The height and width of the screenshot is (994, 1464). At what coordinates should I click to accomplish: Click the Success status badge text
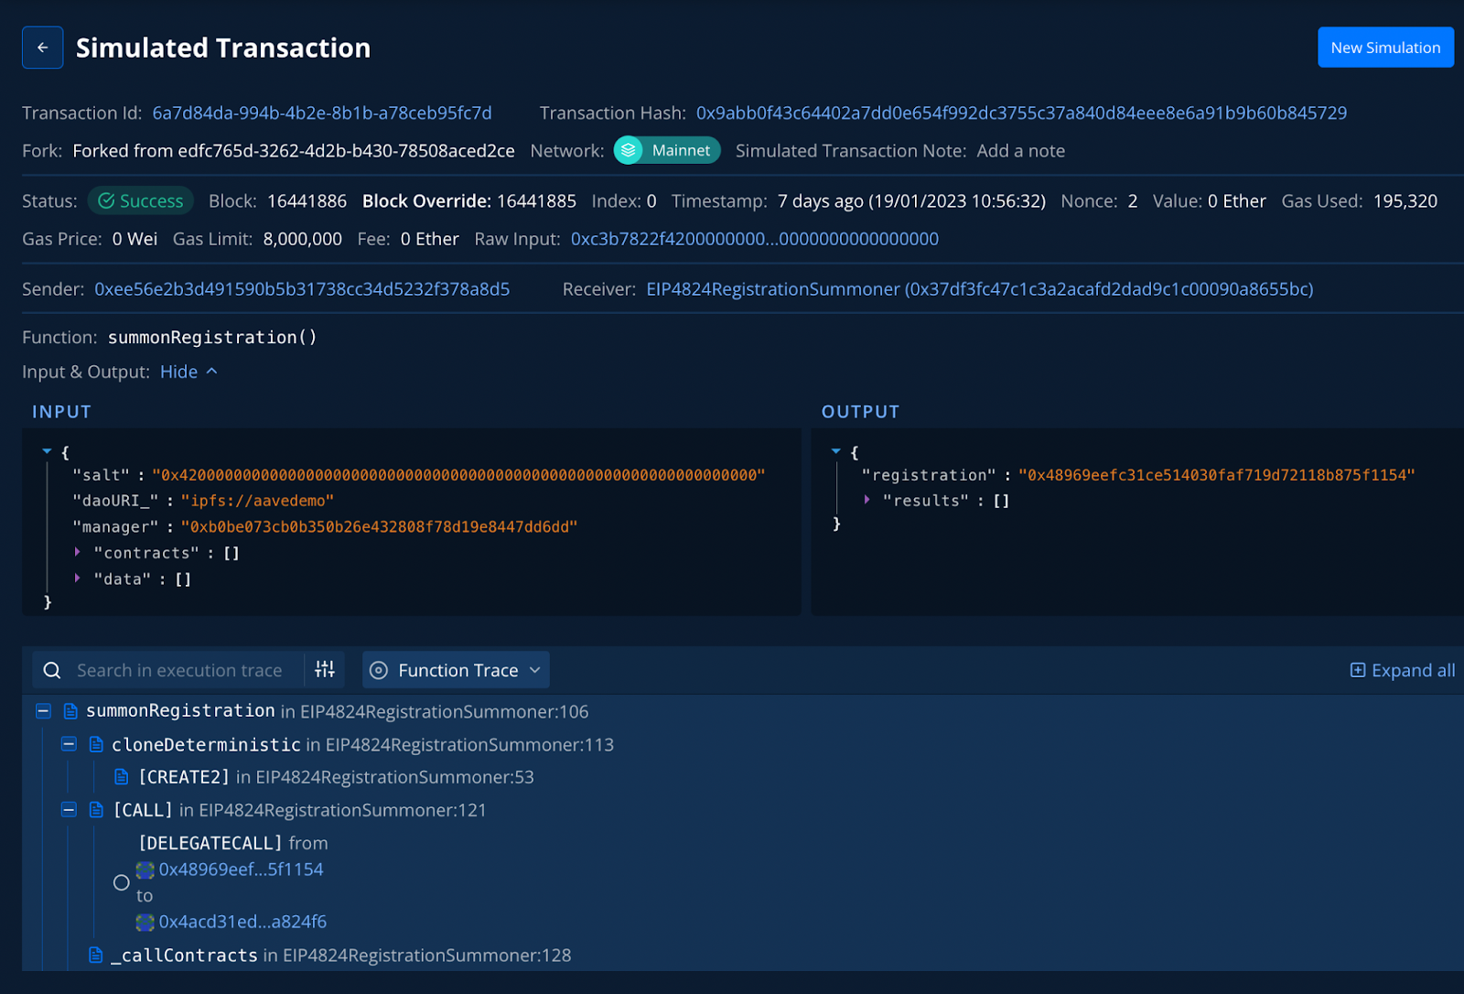(152, 200)
